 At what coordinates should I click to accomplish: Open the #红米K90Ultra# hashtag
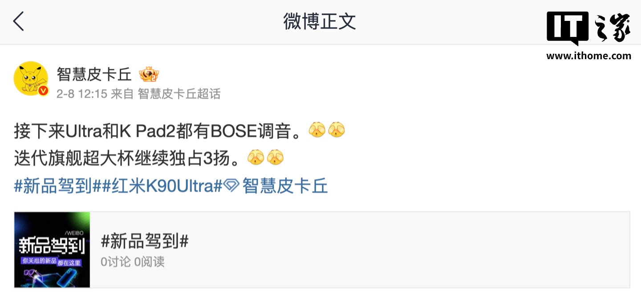[x=162, y=186]
